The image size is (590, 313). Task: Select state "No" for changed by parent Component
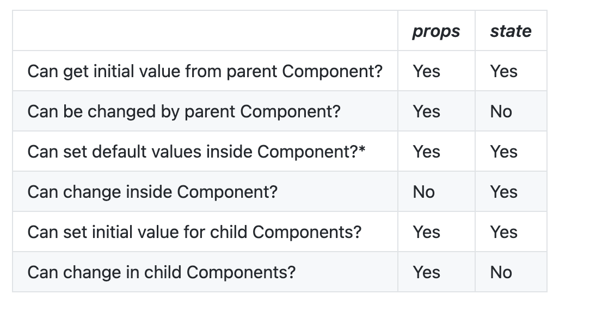[x=501, y=111]
